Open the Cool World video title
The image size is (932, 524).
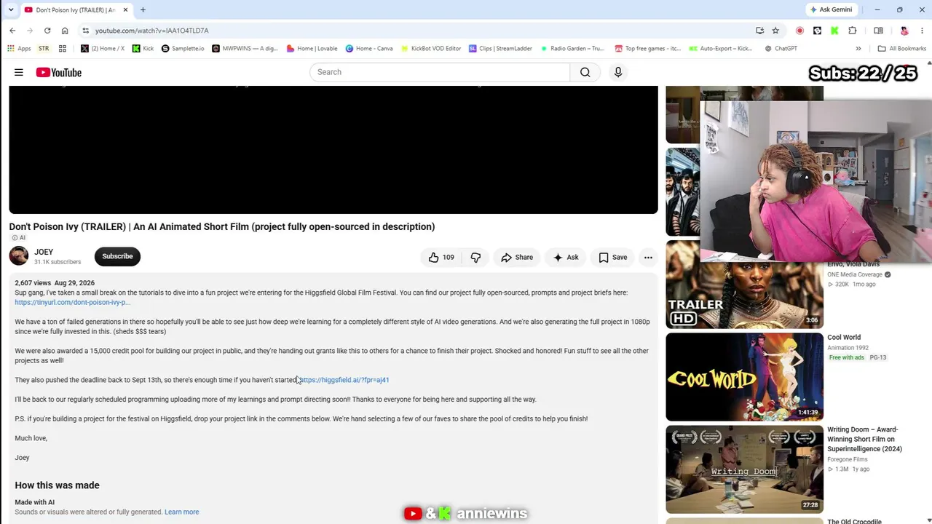coord(844,337)
